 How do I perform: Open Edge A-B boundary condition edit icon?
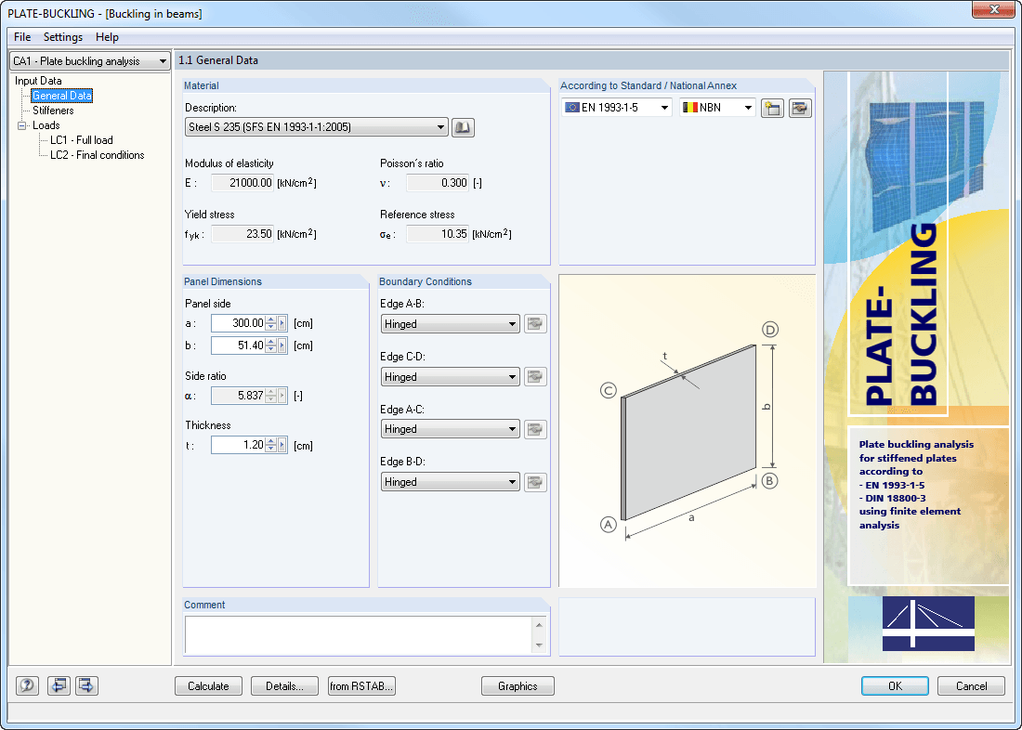click(535, 324)
